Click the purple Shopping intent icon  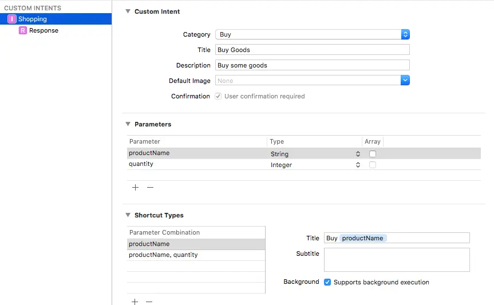(12, 19)
